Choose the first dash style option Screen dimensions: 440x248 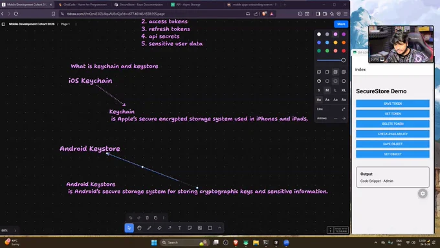pos(319,81)
